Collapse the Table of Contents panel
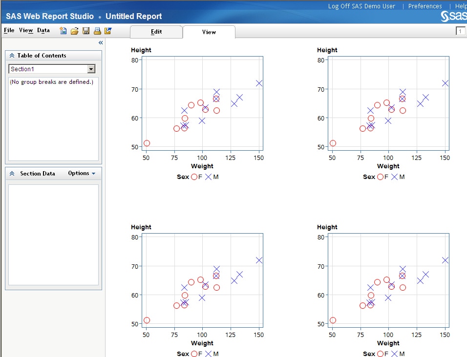This screenshot has width=467, height=357. pyautogui.click(x=12, y=56)
